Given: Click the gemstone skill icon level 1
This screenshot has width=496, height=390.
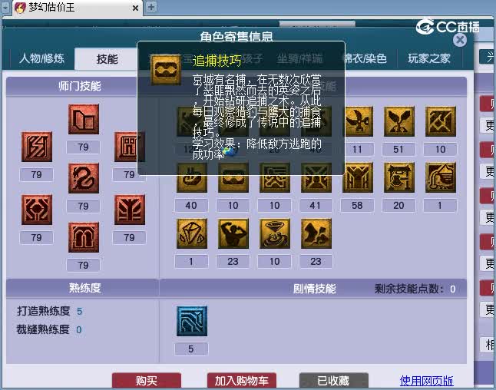Looking at the screenshot, I should pyautogui.click(x=192, y=233).
